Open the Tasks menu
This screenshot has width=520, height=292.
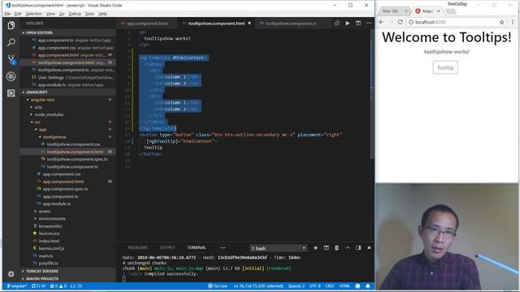coord(89,14)
